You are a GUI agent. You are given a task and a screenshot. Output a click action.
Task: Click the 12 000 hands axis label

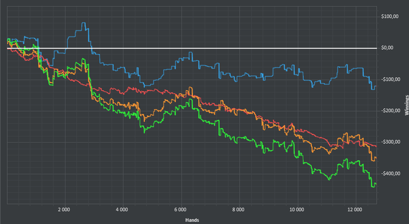(355, 209)
